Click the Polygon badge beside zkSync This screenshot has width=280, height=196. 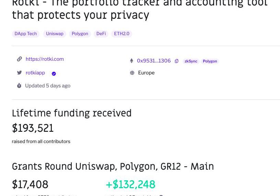tap(210, 61)
